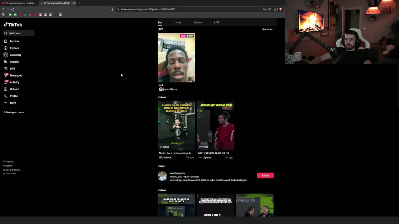Open the jackmilliona... profile avatar under live
The width and height of the screenshot is (399, 224).
click(161, 89)
